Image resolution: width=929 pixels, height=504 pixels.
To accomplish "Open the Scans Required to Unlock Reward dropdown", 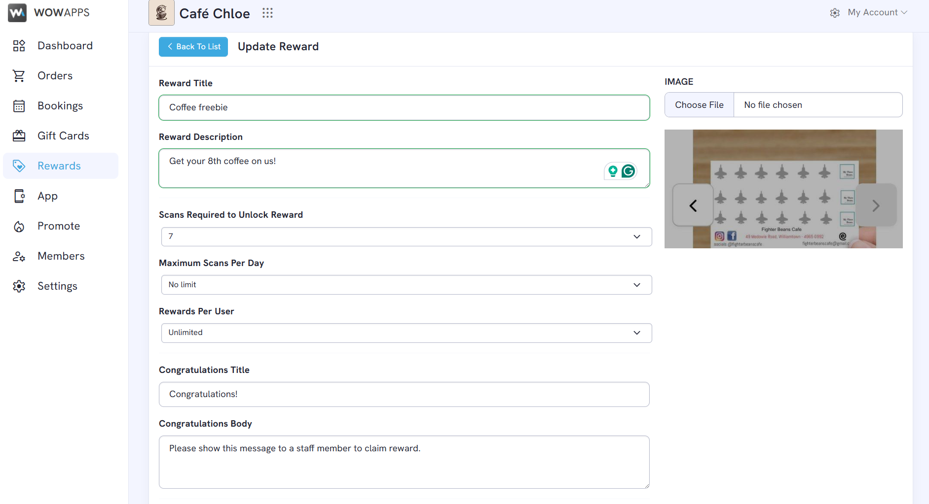I will (407, 236).
